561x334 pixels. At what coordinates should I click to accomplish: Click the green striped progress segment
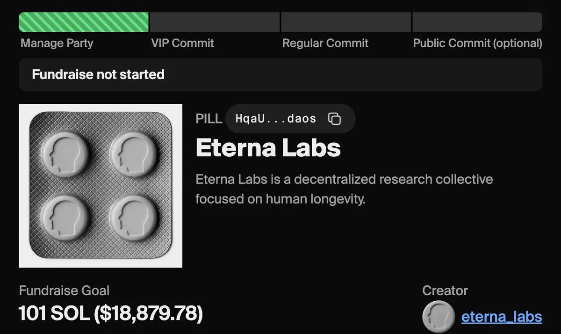pos(84,22)
